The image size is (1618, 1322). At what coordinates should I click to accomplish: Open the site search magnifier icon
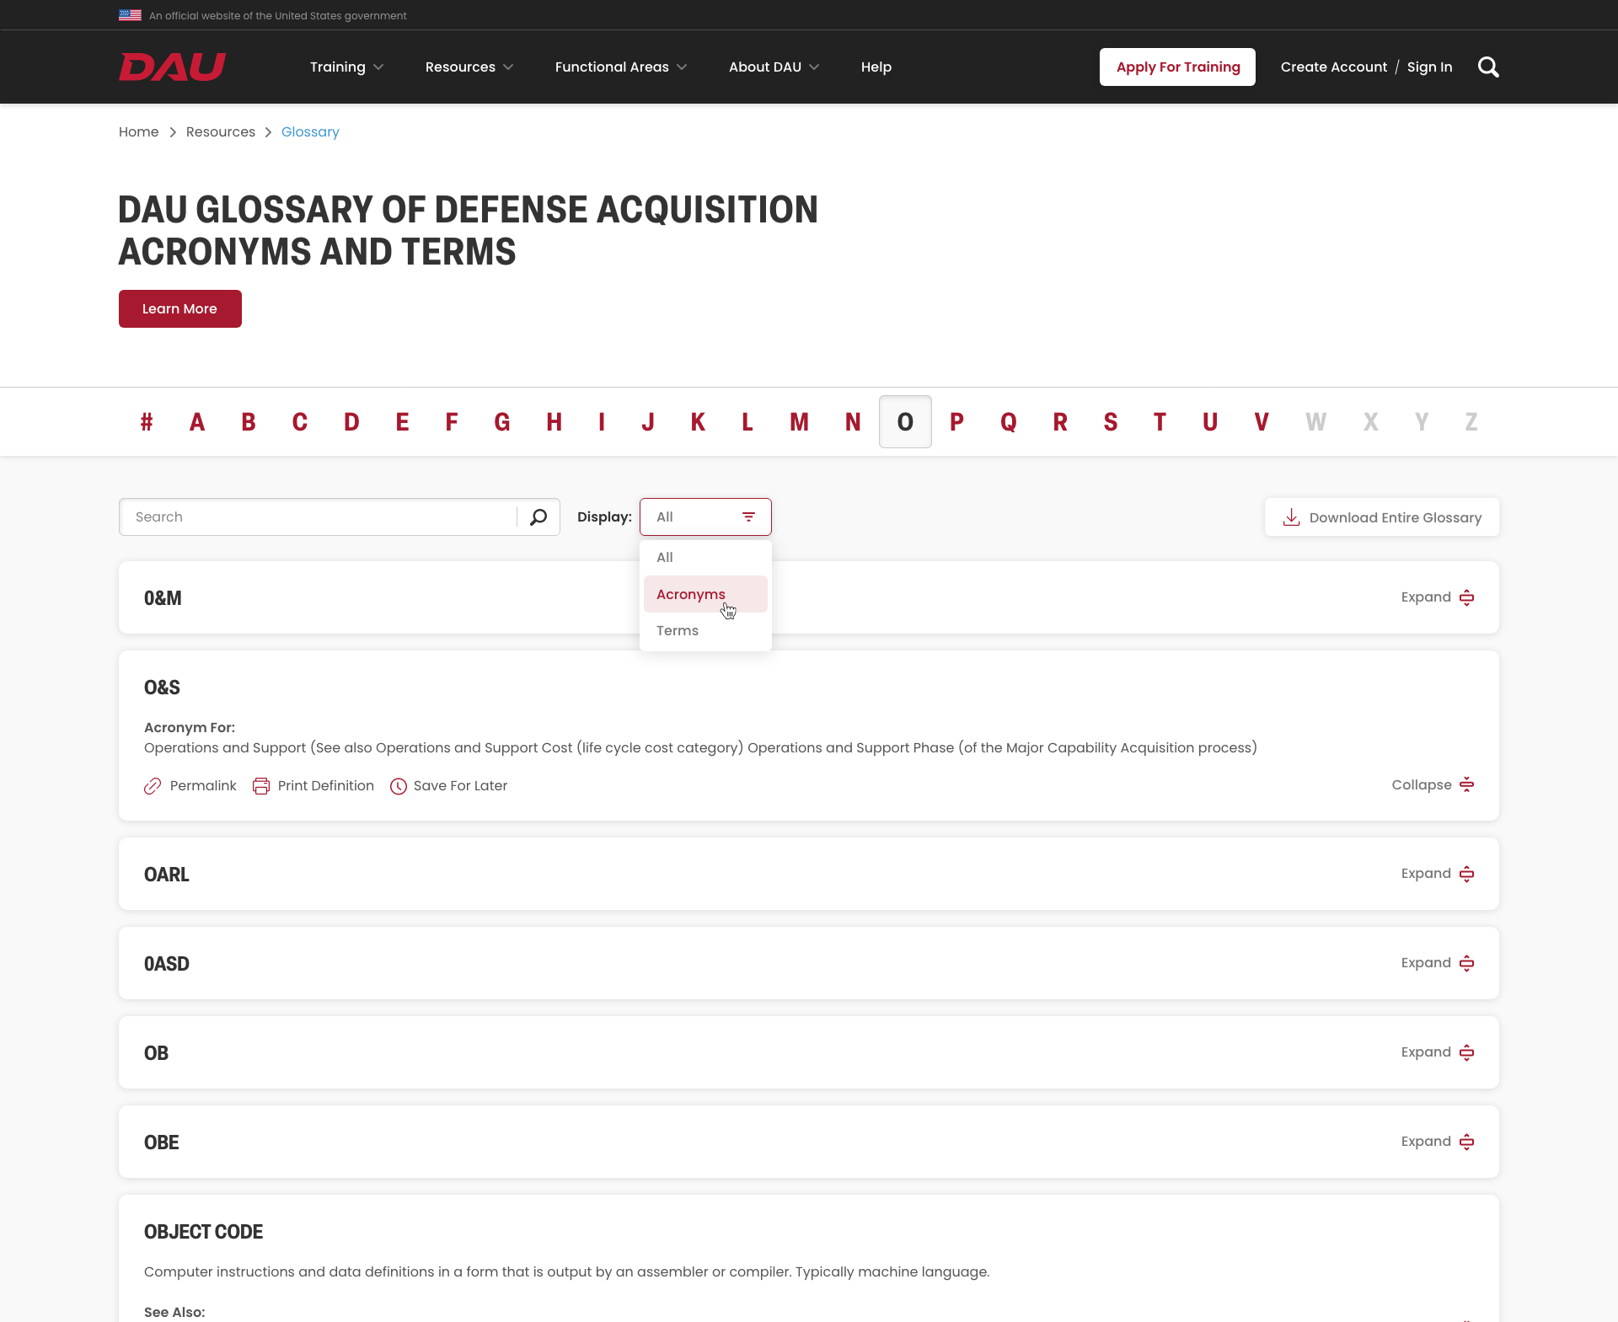[x=1488, y=67]
